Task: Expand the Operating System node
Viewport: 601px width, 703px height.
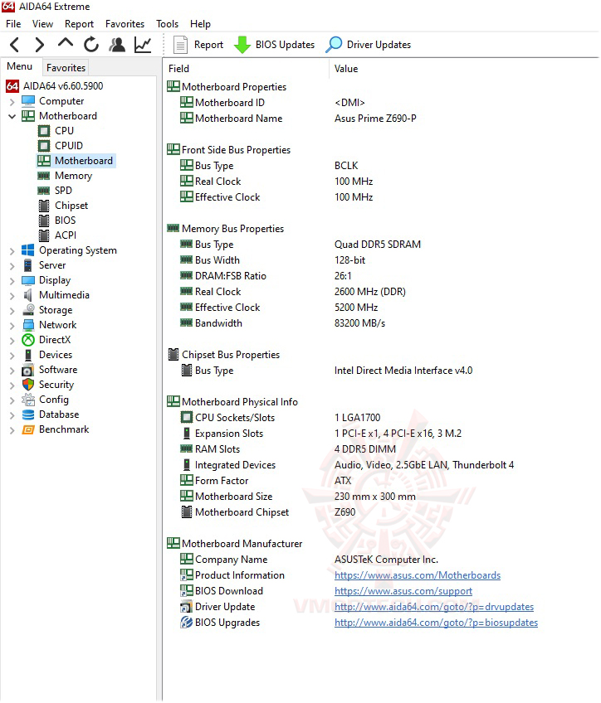Action: pyautogui.click(x=12, y=251)
